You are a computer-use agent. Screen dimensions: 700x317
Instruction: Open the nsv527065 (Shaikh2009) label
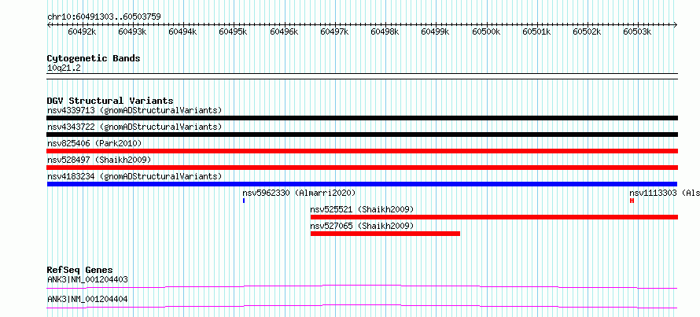(362, 226)
